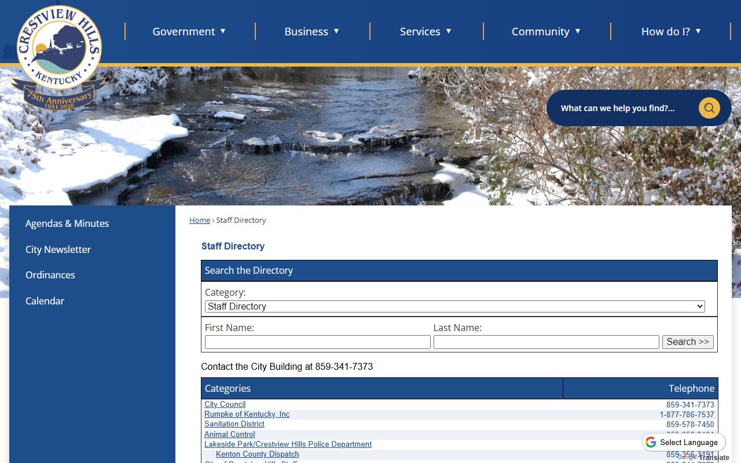The image size is (741, 463).
Task: Click the City Building contact text line
Action: (x=287, y=366)
